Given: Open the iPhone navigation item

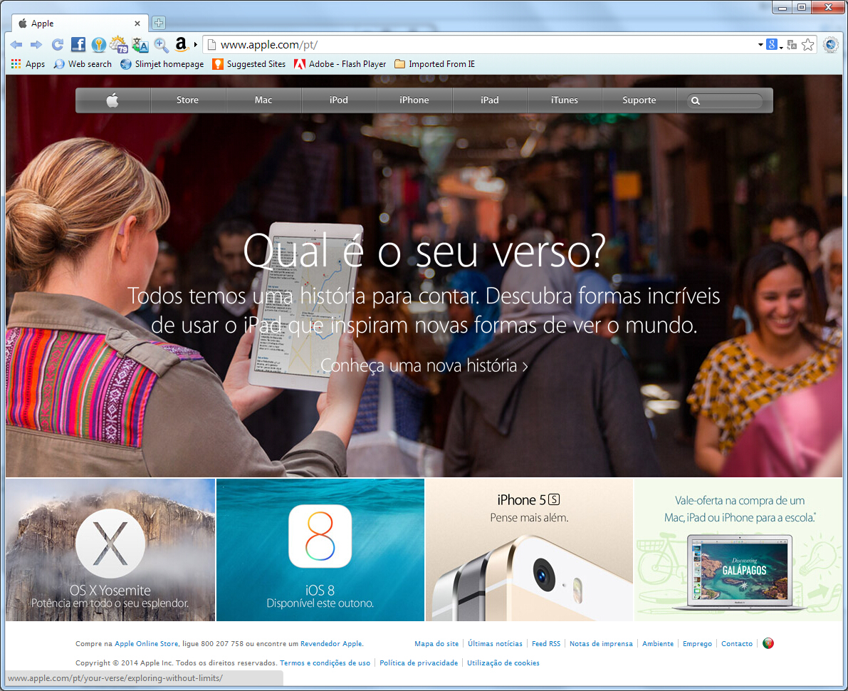Looking at the screenshot, I should (x=414, y=100).
